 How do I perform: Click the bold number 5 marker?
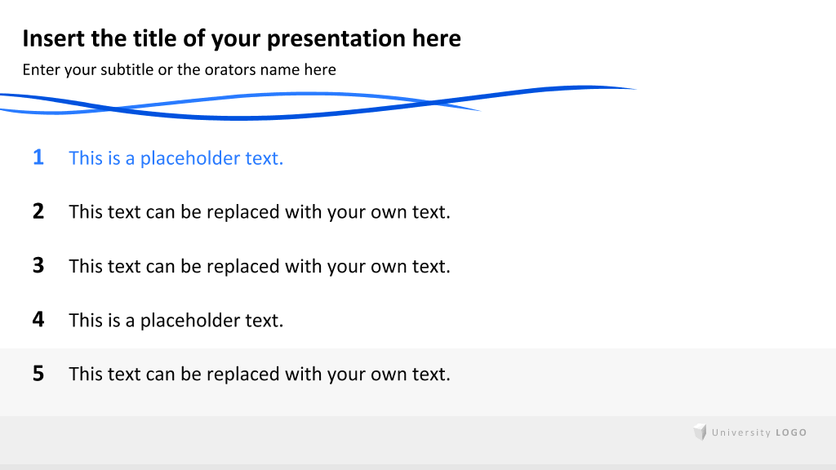point(38,374)
